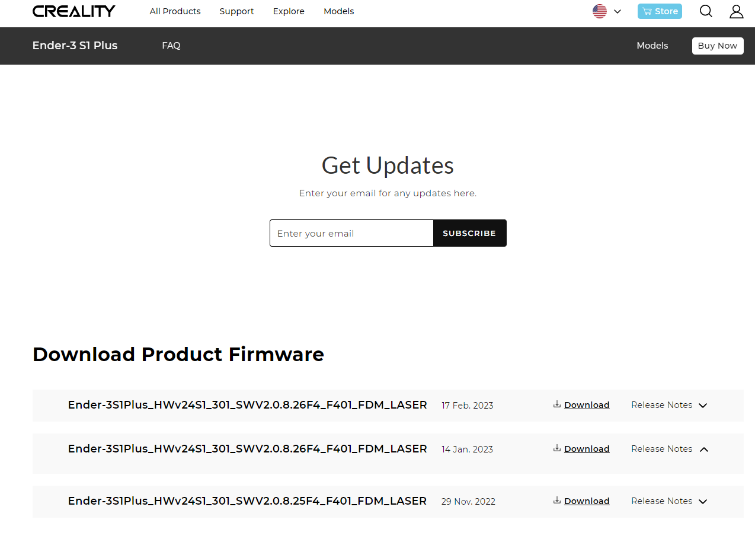Open Models in the Ender-3 S1 Plus bar

click(x=652, y=46)
